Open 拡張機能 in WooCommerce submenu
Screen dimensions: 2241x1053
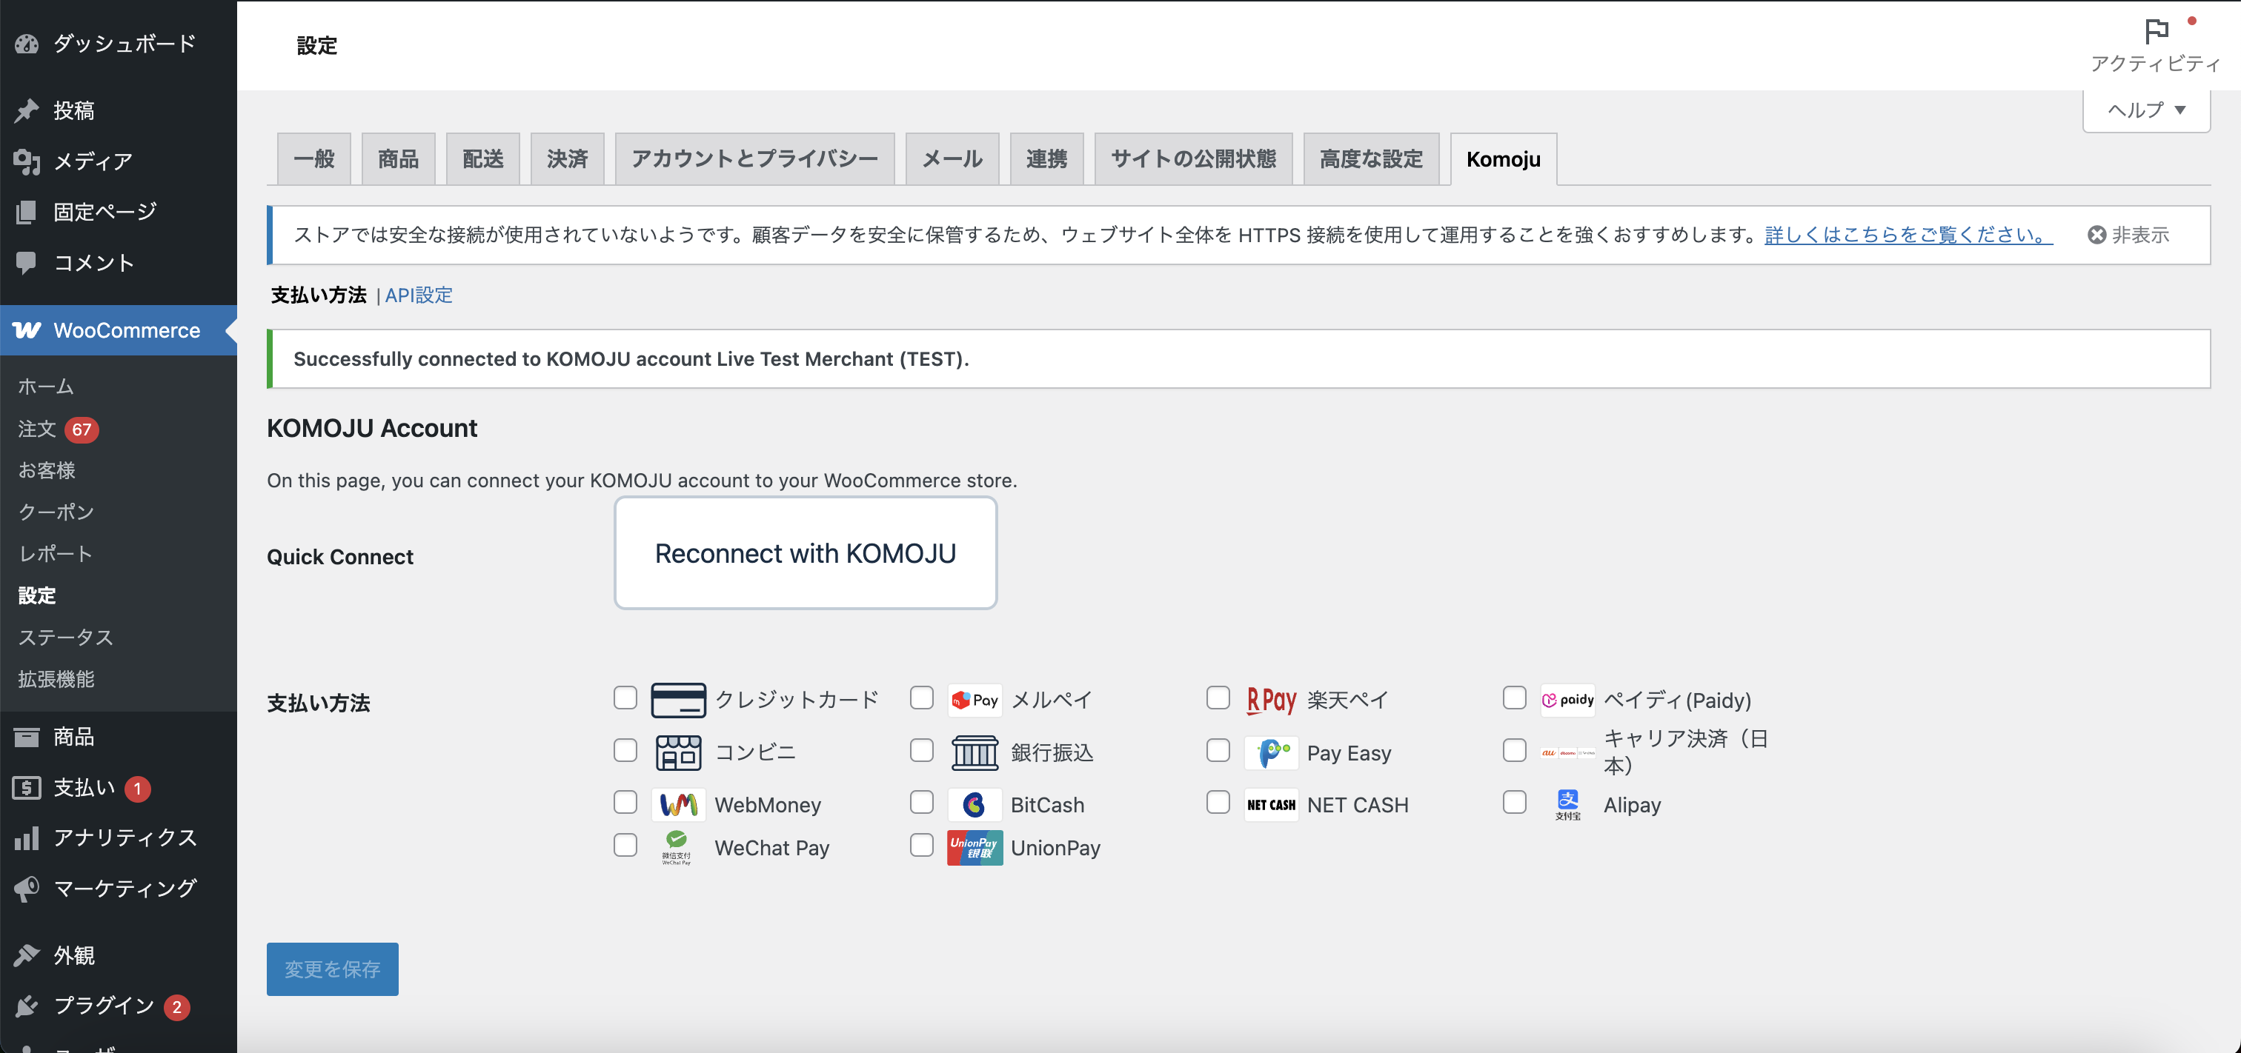[56, 679]
